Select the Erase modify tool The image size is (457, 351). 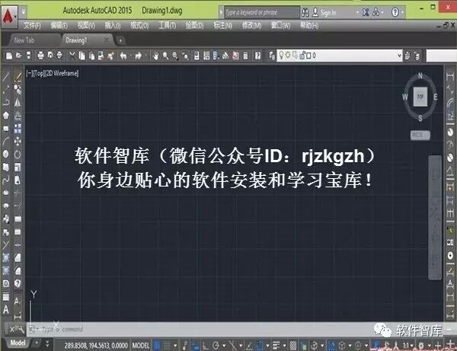click(18, 77)
